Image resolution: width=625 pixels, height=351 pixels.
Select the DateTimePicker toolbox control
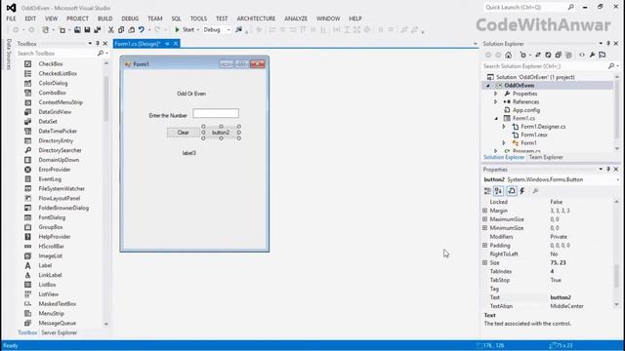58,131
